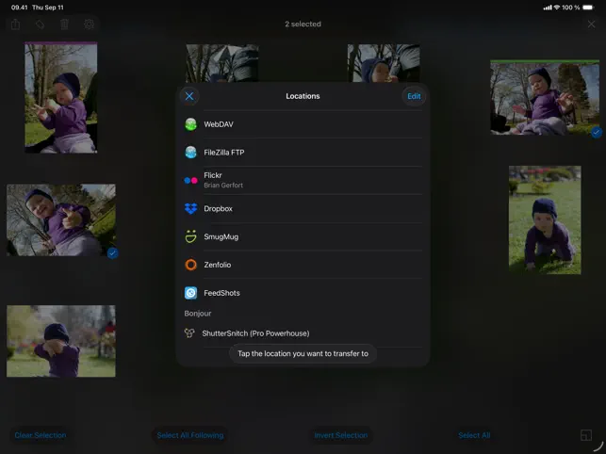Tap the tag icon in top toolbar
606x454 pixels.
pos(40,24)
